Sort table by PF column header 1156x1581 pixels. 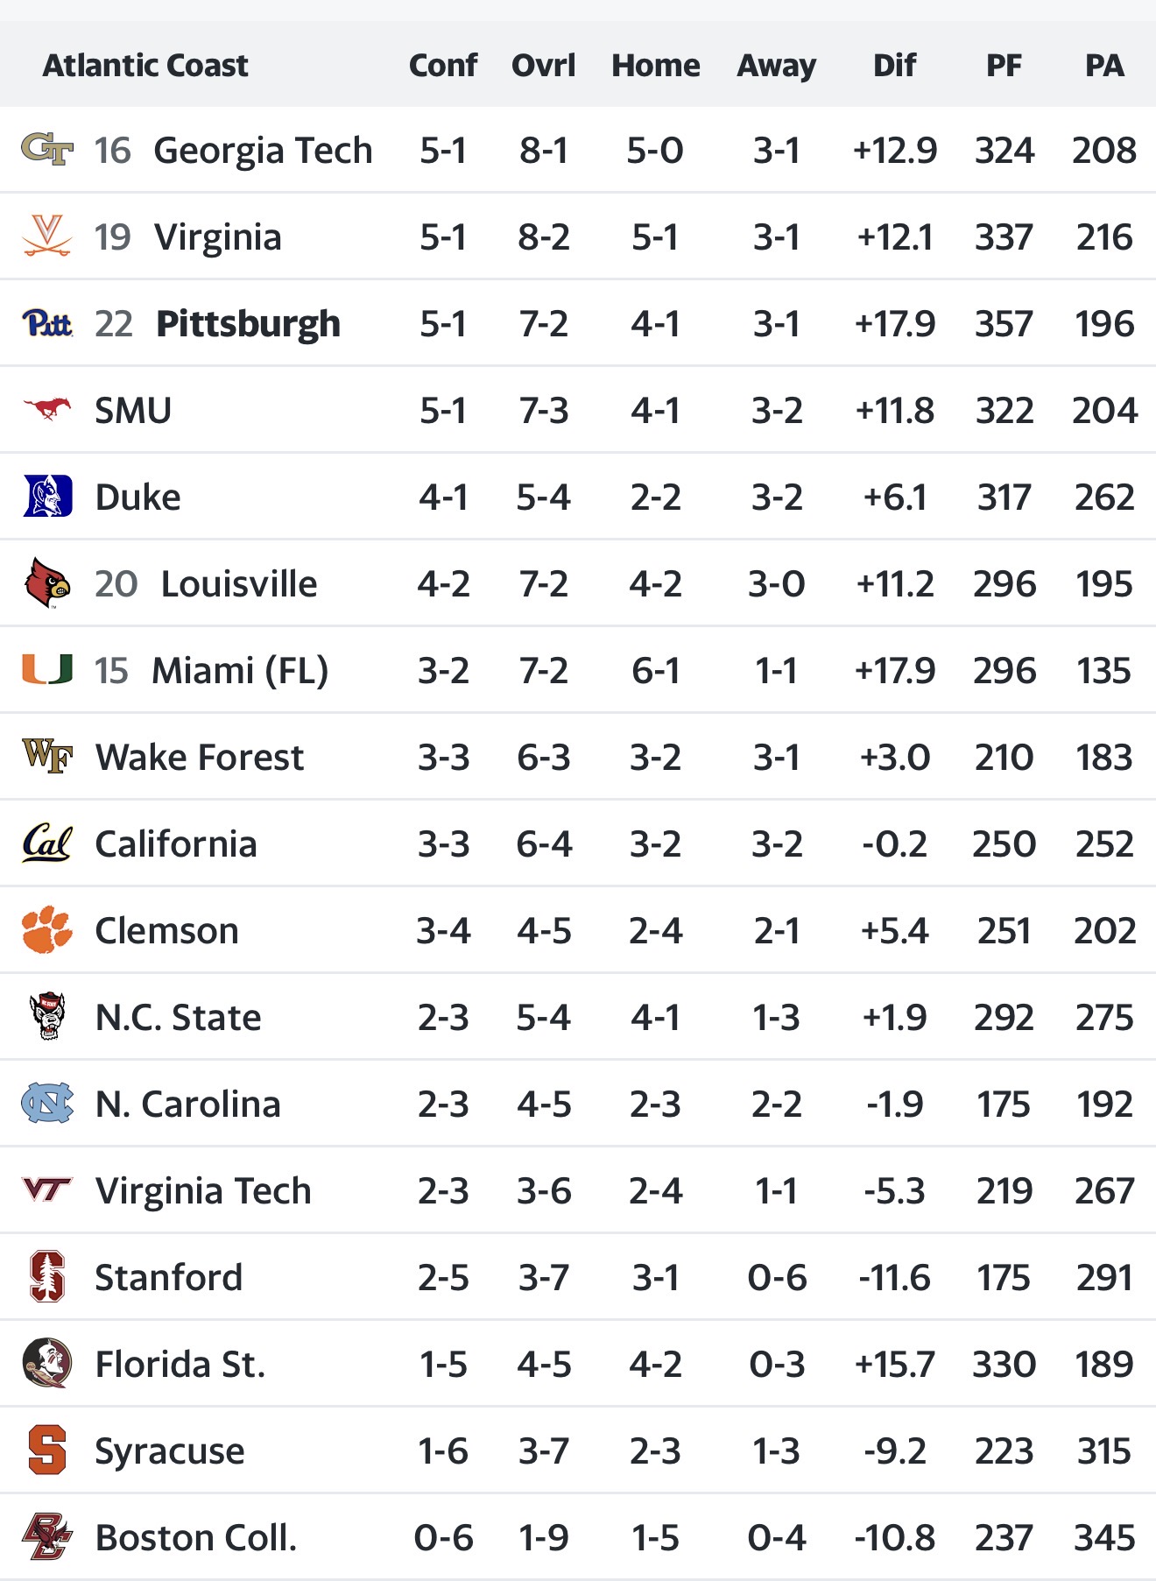click(x=1004, y=66)
